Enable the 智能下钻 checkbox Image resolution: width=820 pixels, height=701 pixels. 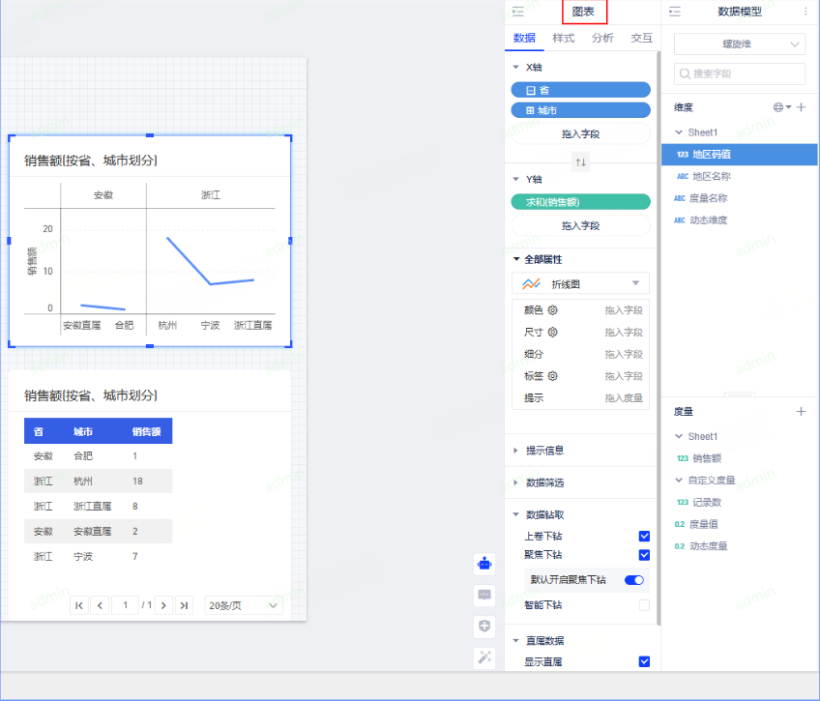pos(644,605)
